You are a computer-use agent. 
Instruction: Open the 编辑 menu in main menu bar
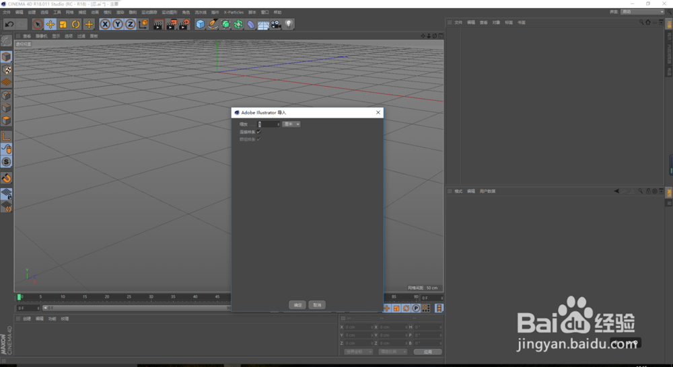(x=20, y=12)
